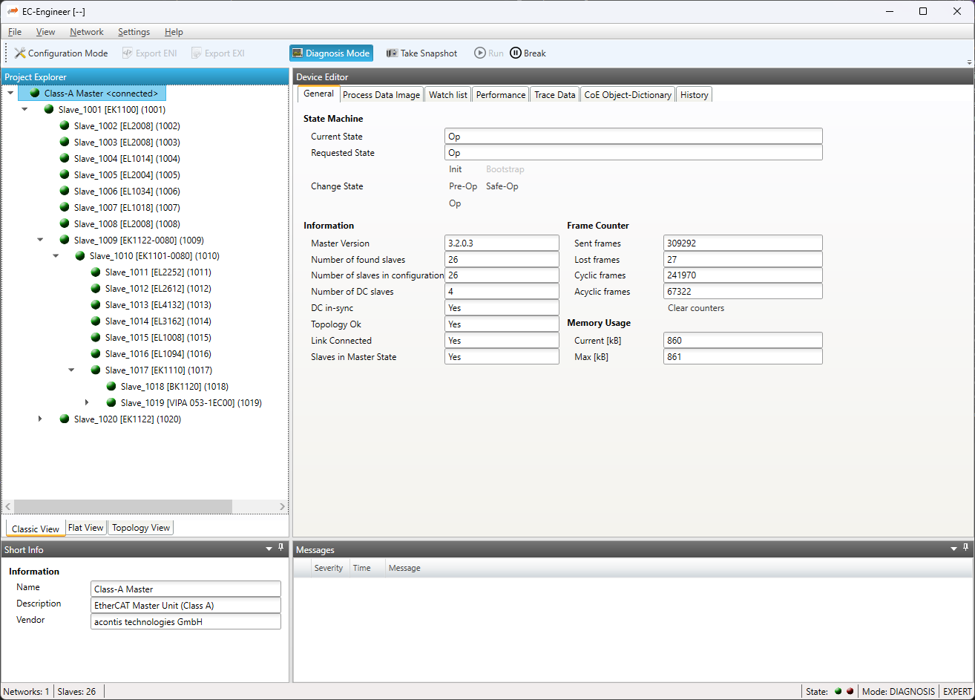Click the Name field in Short Info
Image resolution: width=975 pixels, height=700 pixels.
(186, 589)
